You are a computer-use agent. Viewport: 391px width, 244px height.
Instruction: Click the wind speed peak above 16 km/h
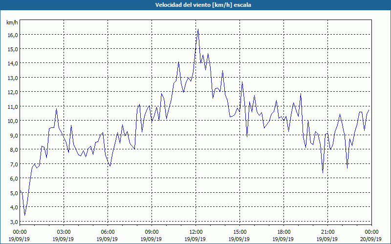coord(198,29)
